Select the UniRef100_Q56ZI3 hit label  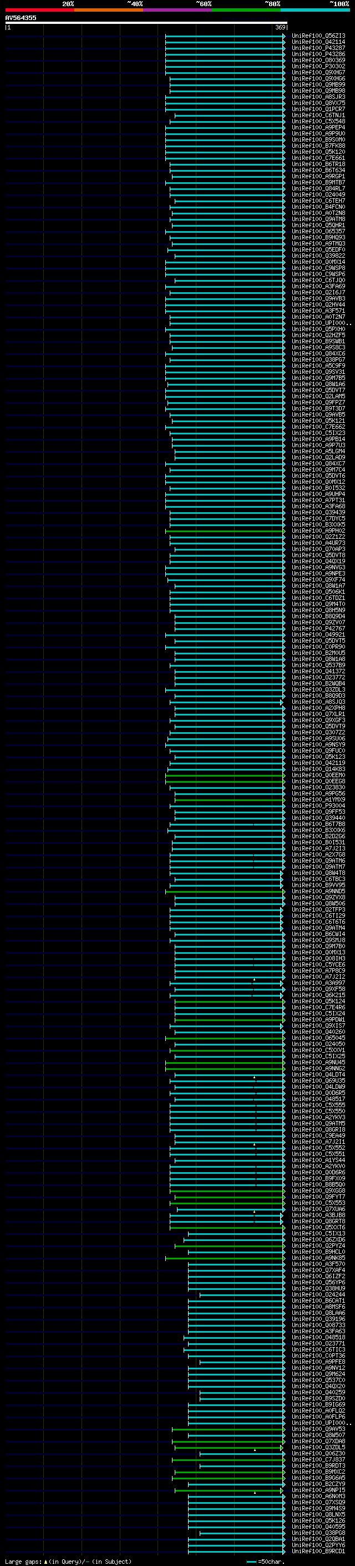pos(318,36)
